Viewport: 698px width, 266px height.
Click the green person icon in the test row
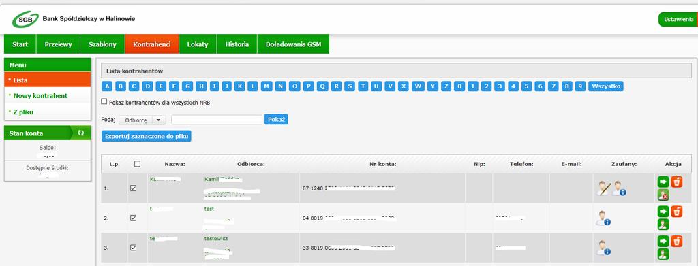point(663,225)
